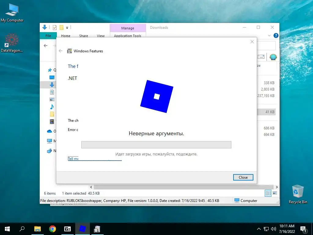Click blue down-arrow icon in Explorer title bar
Image resolution: width=313 pixels, height=235 pixels.
45,27
